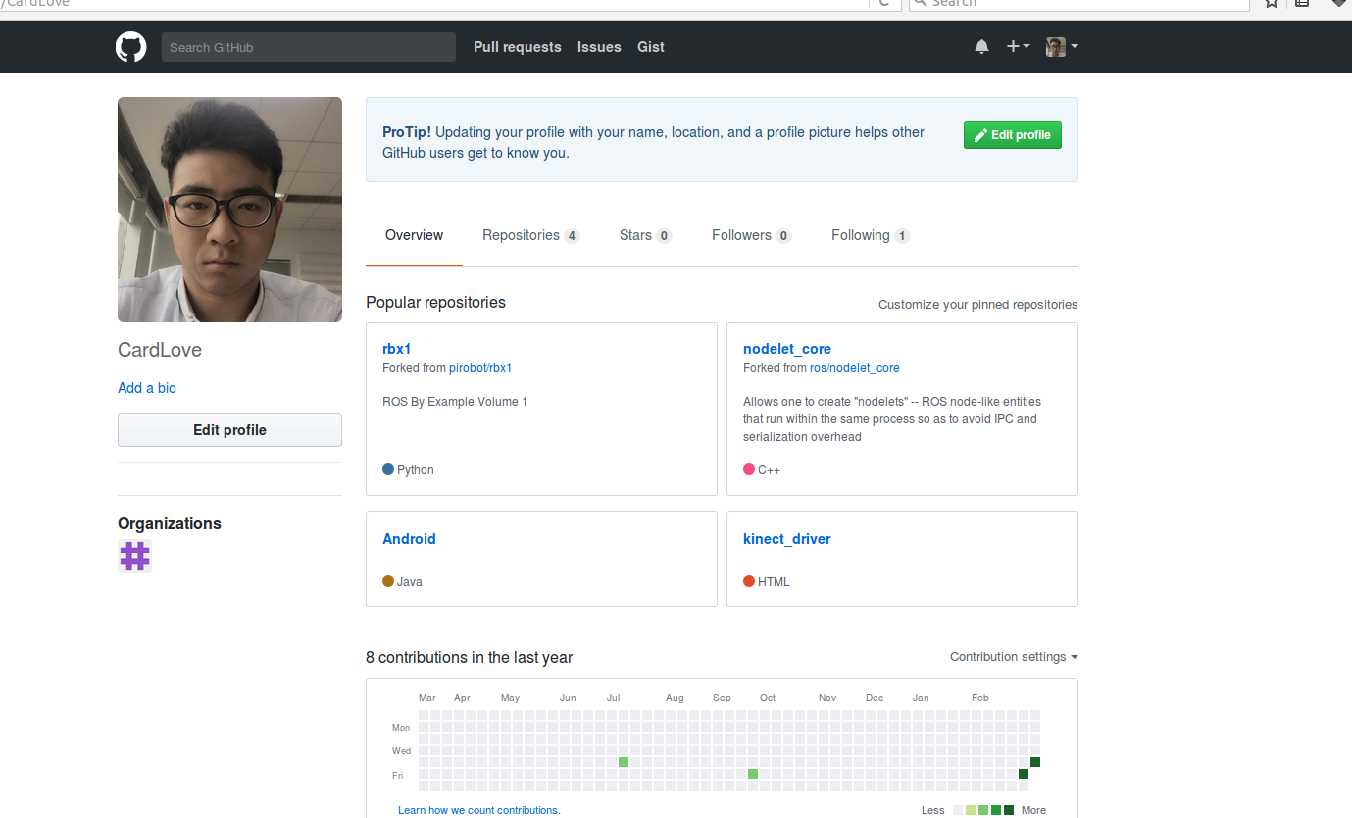The image size is (1352, 818).
Task: Select the green contribution square in July
Action: [624, 762]
